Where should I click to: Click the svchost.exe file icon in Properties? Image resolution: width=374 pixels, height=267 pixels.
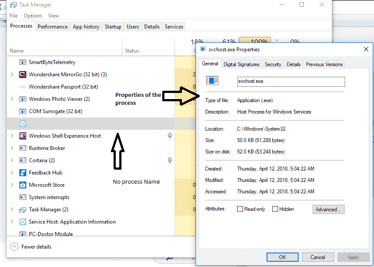[x=212, y=81]
